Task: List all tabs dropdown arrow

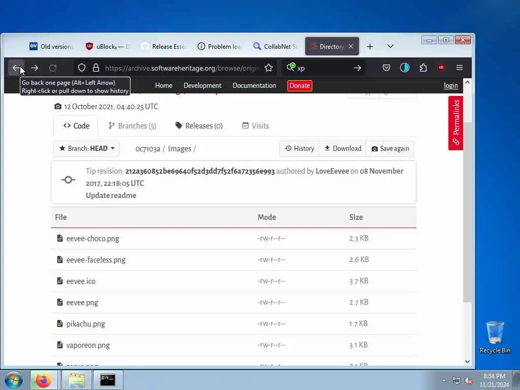Action: [391, 46]
